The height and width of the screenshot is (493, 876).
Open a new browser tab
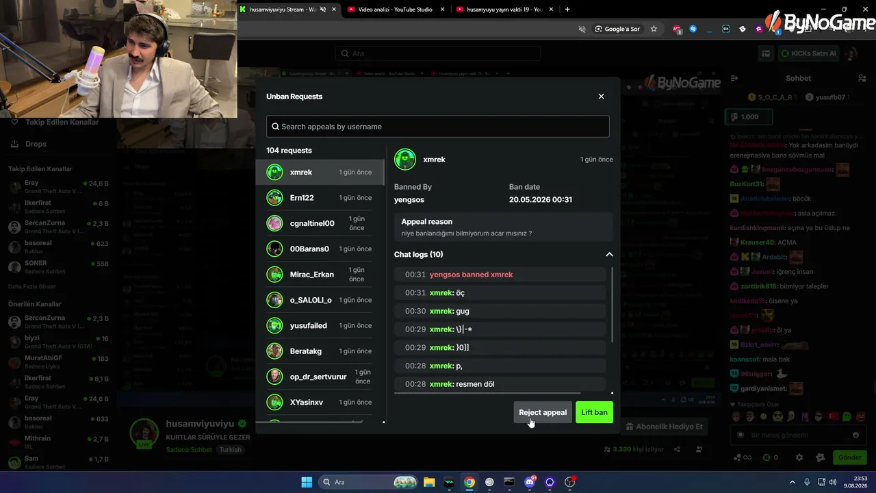click(x=567, y=10)
